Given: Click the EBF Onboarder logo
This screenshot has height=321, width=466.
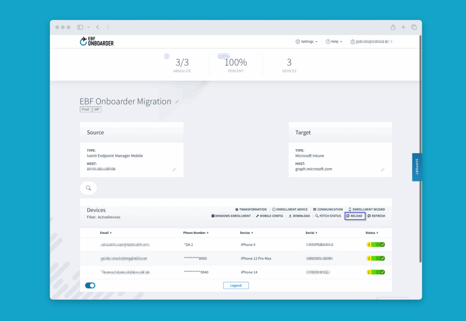Looking at the screenshot, I should coord(96,41).
